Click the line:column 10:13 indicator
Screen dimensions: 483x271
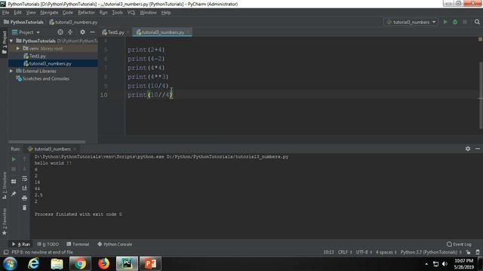point(328,252)
